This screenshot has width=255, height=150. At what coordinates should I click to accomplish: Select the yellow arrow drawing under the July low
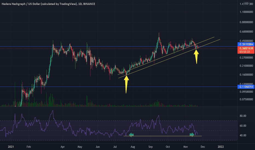click(x=126, y=84)
